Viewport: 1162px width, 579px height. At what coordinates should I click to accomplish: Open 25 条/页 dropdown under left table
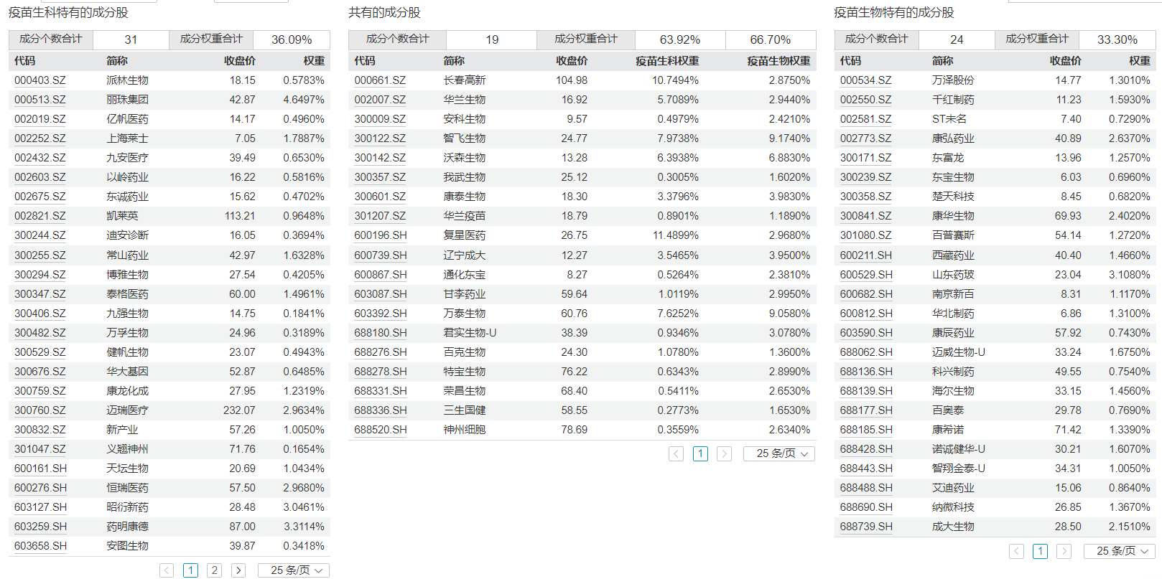pyautogui.click(x=294, y=570)
